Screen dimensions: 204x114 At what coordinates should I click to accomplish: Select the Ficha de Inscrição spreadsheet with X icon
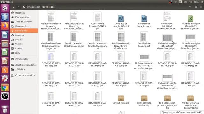point(191,22)
